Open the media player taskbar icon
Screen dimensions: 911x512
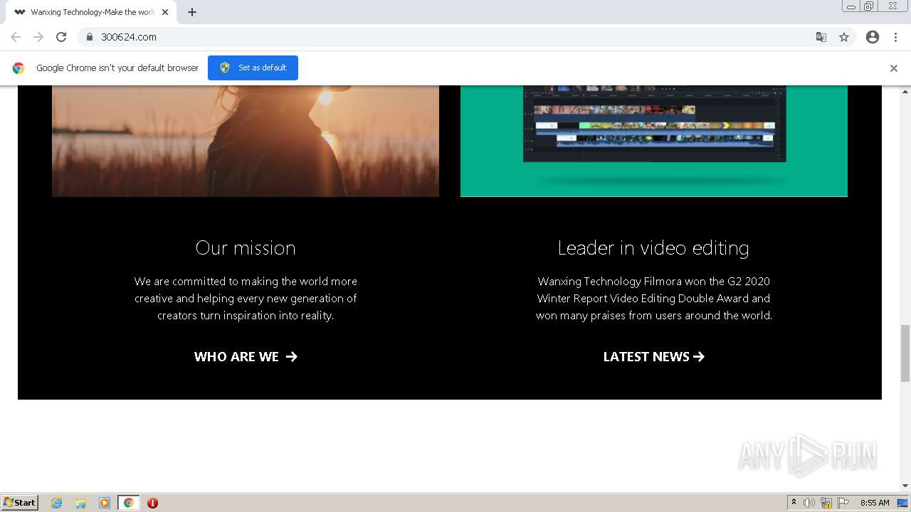point(105,503)
